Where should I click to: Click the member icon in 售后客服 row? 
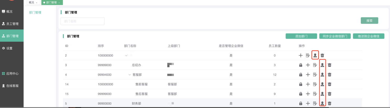[x=322, y=94]
